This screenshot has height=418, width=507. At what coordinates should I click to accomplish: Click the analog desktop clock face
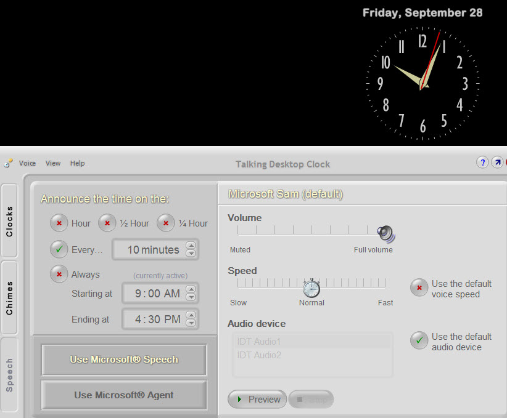(422, 83)
